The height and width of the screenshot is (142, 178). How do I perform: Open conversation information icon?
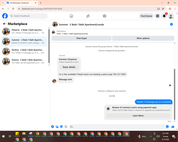tap(171, 24)
